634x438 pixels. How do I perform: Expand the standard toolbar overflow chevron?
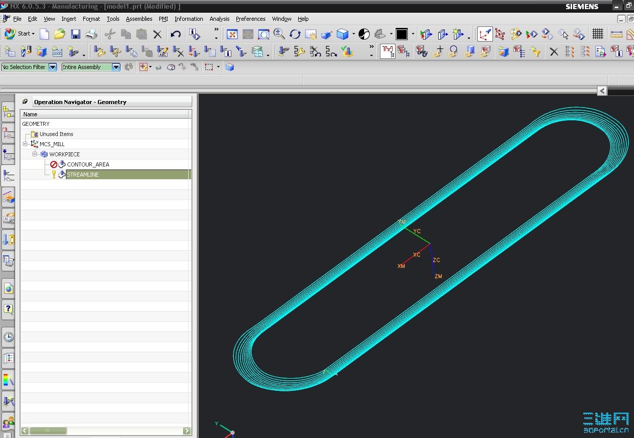[x=216, y=30]
